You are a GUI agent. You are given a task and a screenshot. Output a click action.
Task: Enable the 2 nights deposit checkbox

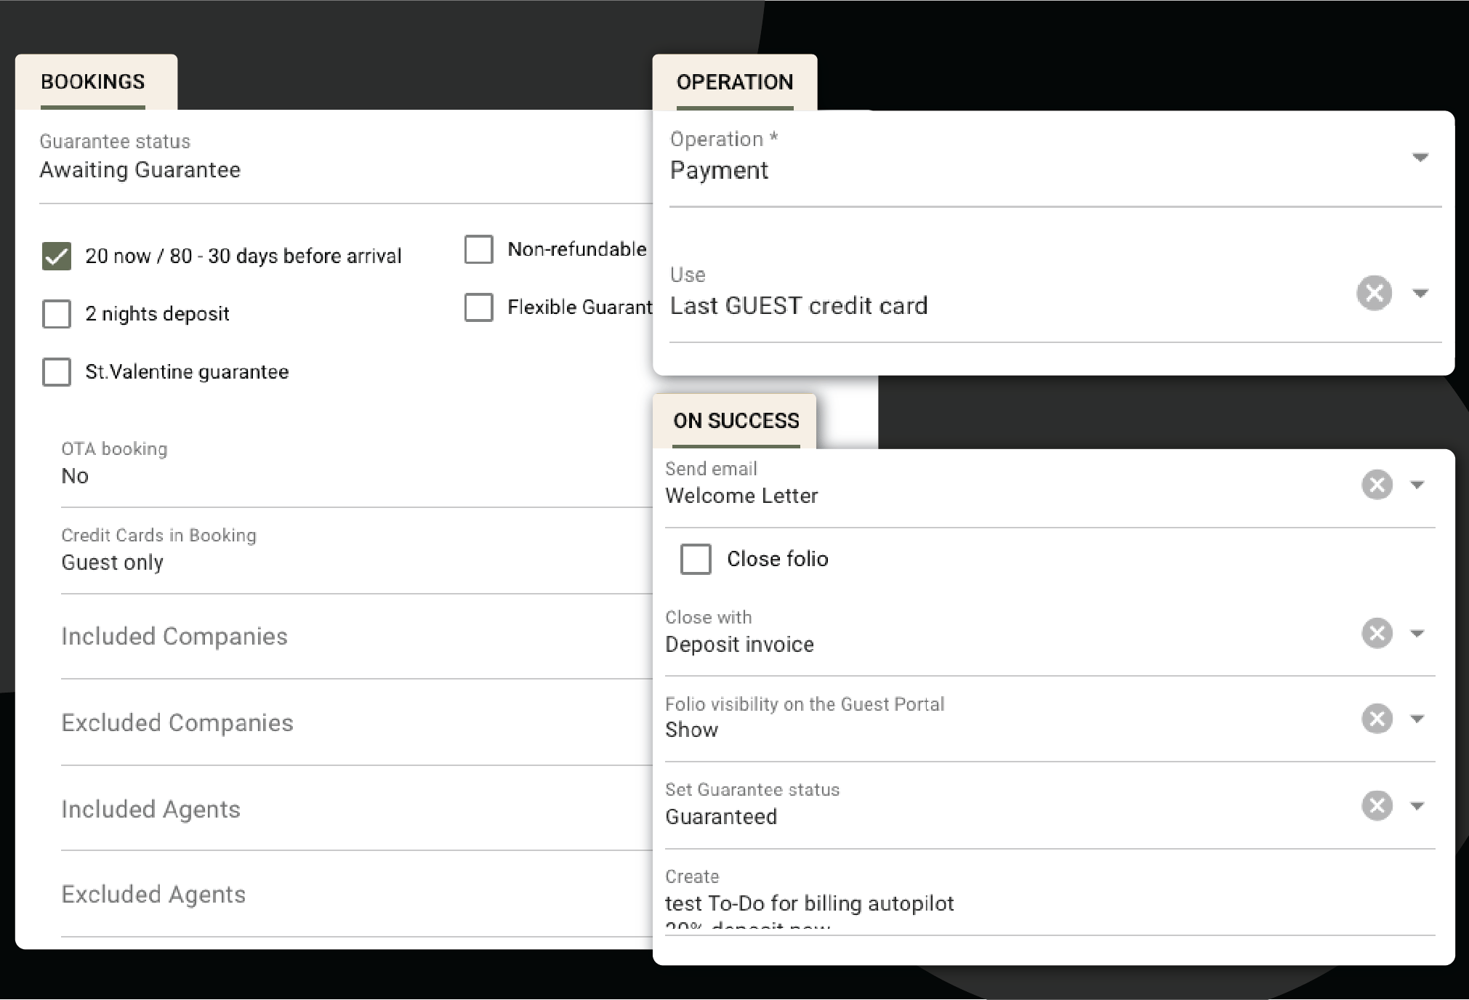[x=57, y=314]
